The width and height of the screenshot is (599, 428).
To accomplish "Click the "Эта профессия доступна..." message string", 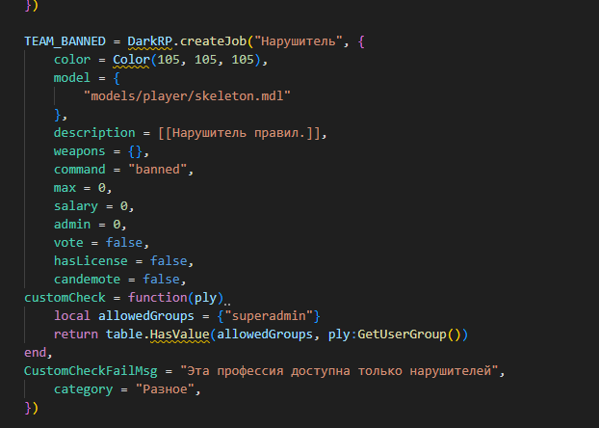I will 339,371.
